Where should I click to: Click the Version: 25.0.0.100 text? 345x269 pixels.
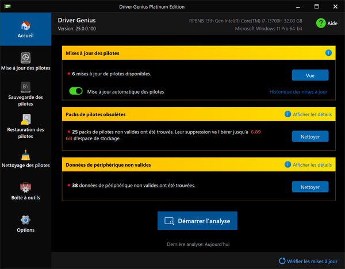coord(77,29)
